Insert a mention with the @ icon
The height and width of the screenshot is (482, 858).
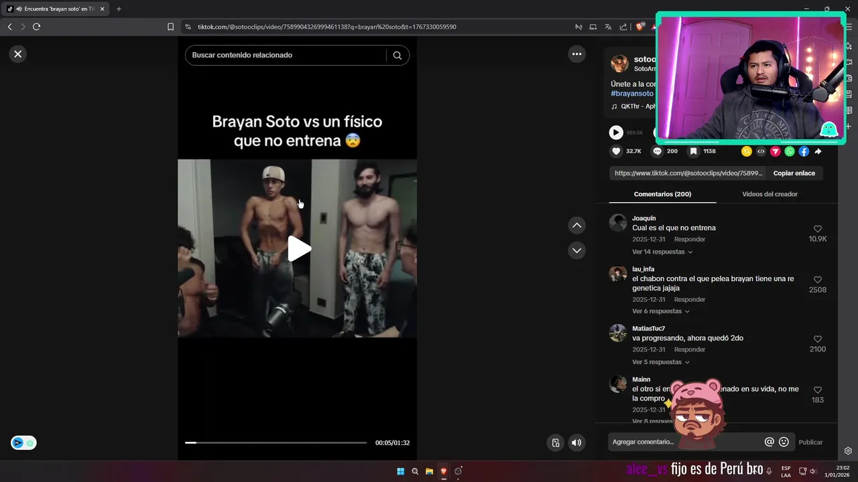[770, 442]
